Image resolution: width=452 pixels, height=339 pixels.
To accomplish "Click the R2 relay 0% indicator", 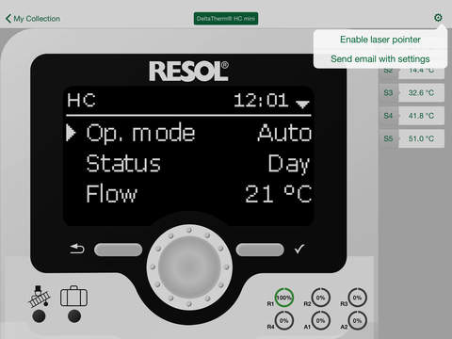I will pos(320,298).
